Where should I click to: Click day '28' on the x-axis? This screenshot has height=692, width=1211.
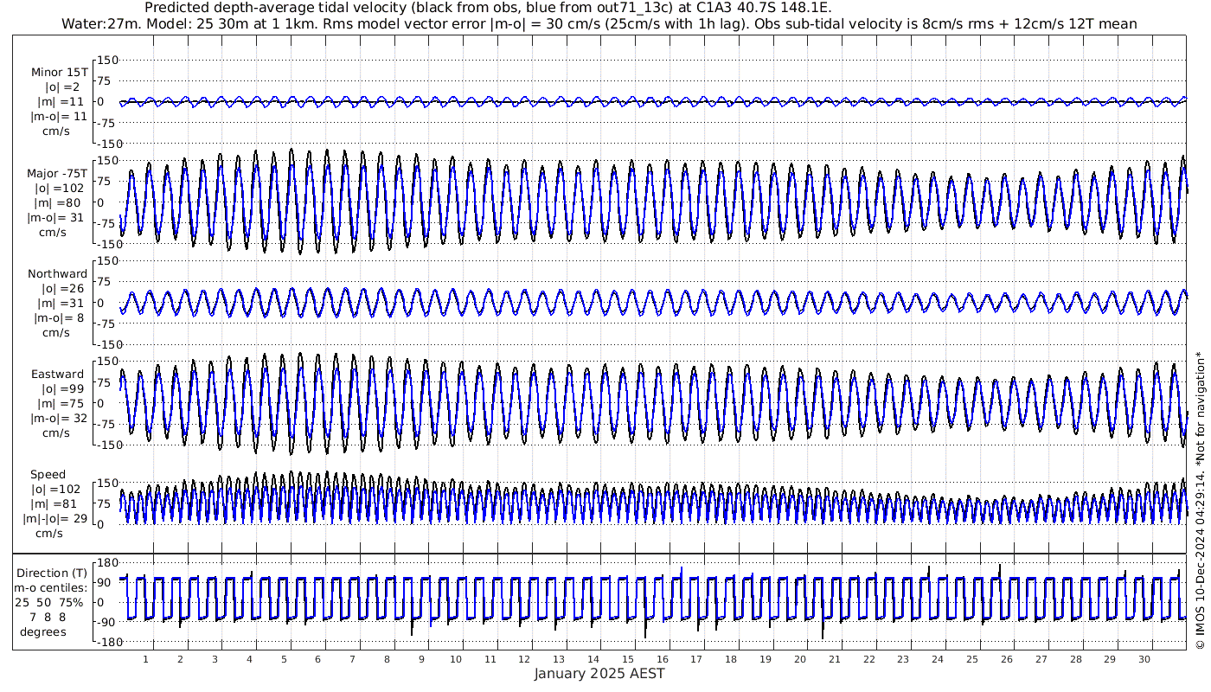(x=1075, y=659)
